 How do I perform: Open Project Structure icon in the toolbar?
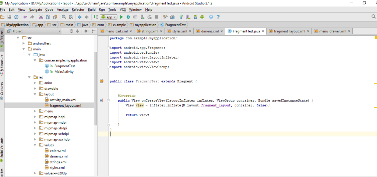pyautogui.click(x=165, y=17)
